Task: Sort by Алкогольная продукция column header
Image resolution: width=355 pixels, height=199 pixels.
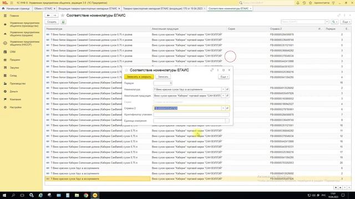Action: [x=189, y=29]
